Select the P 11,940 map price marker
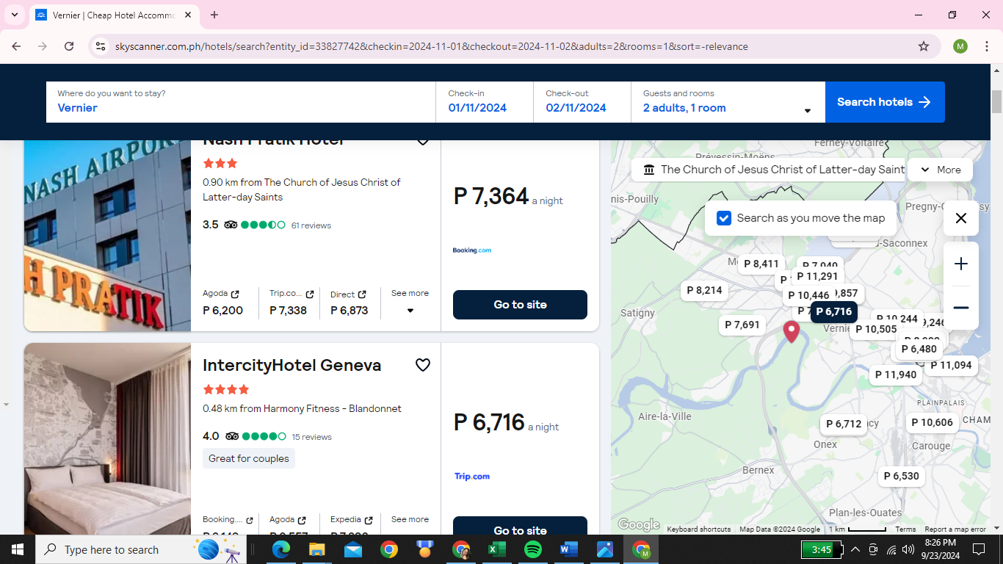Image resolution: width=1003 pixels, height=564 pixels. coord(896,375)
